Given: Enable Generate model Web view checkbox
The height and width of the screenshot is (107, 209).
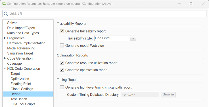Looking at the screenshot, I should pos(62,46).
